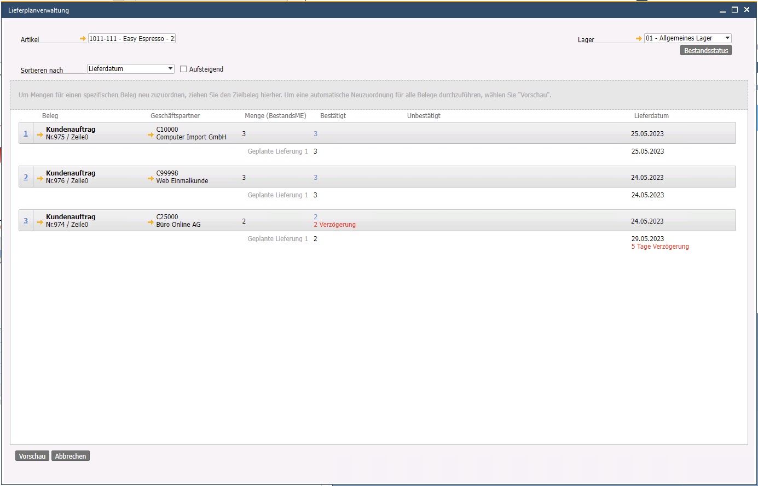Enable the Aufsteigend checkbox

click(x=183, y=69)
